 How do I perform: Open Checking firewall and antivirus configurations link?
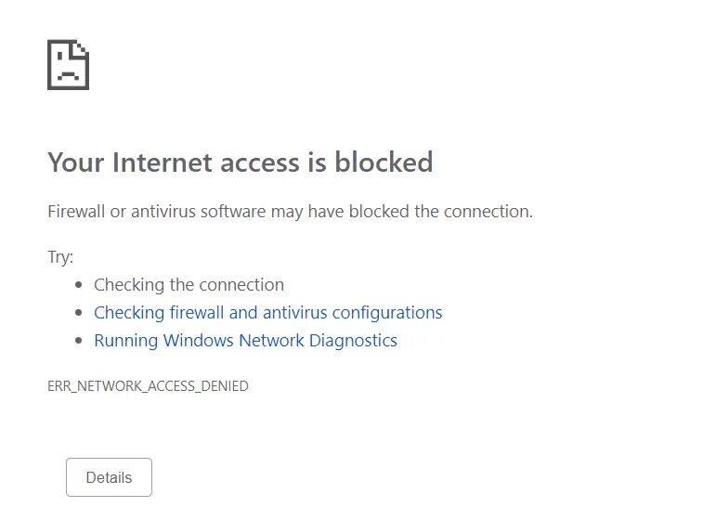267,313
